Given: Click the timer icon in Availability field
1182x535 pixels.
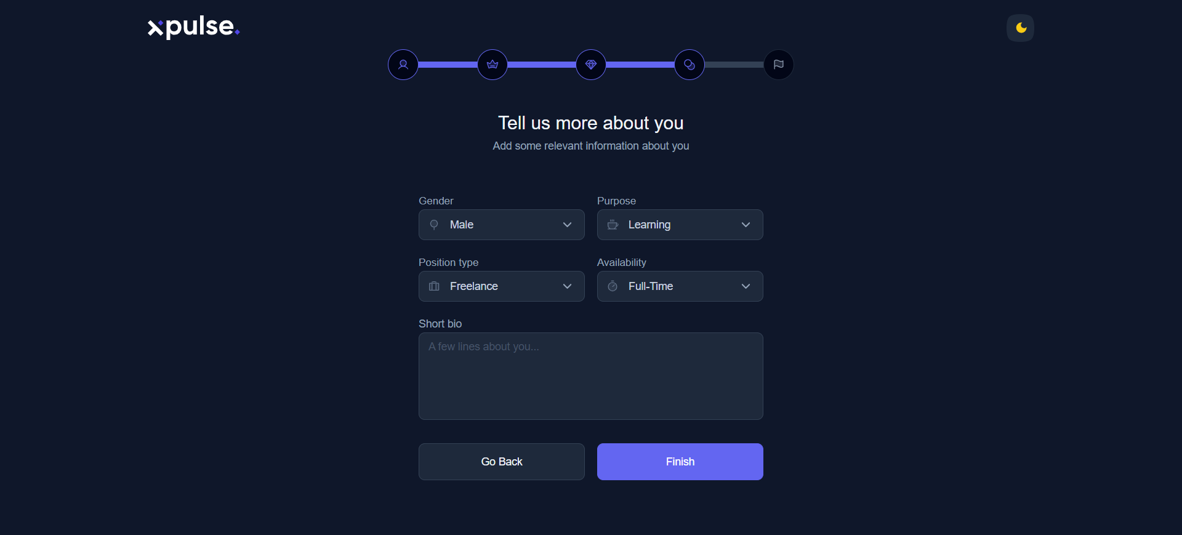Looking at the screenshot, I should [613, 286].
